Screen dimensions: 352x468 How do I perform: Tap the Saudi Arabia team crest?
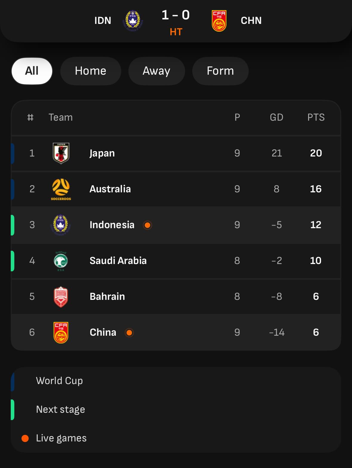point(61,261)
